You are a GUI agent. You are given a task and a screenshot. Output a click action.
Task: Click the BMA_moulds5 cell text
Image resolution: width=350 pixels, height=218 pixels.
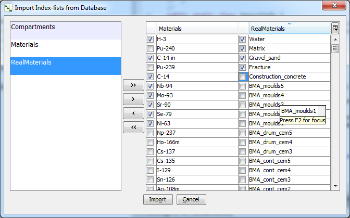[266, 86]
